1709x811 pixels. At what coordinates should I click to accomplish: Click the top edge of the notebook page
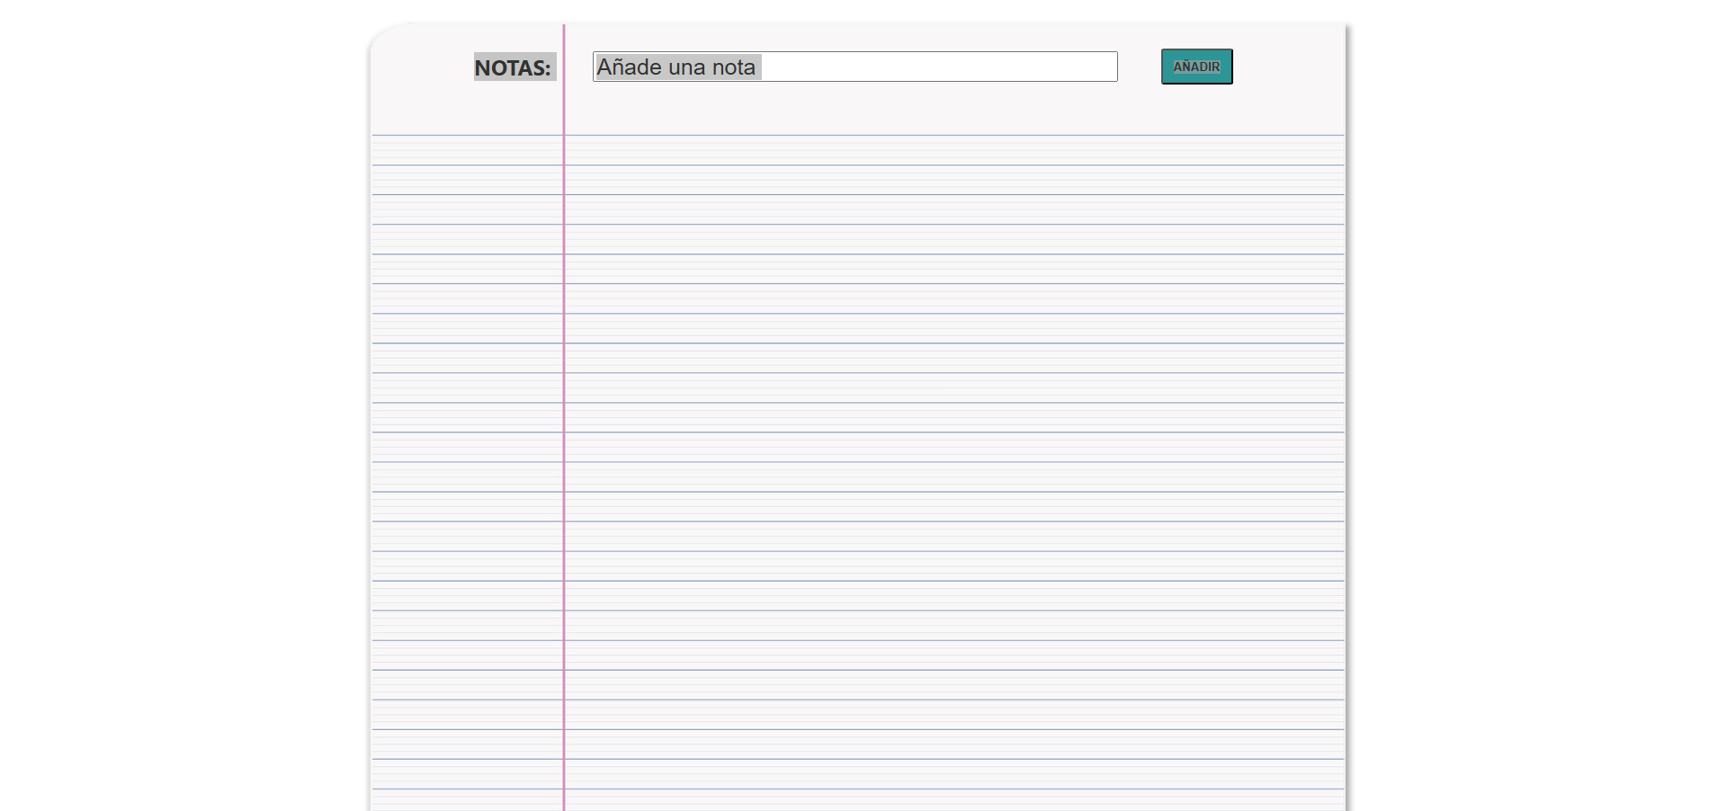coord(854,24)
